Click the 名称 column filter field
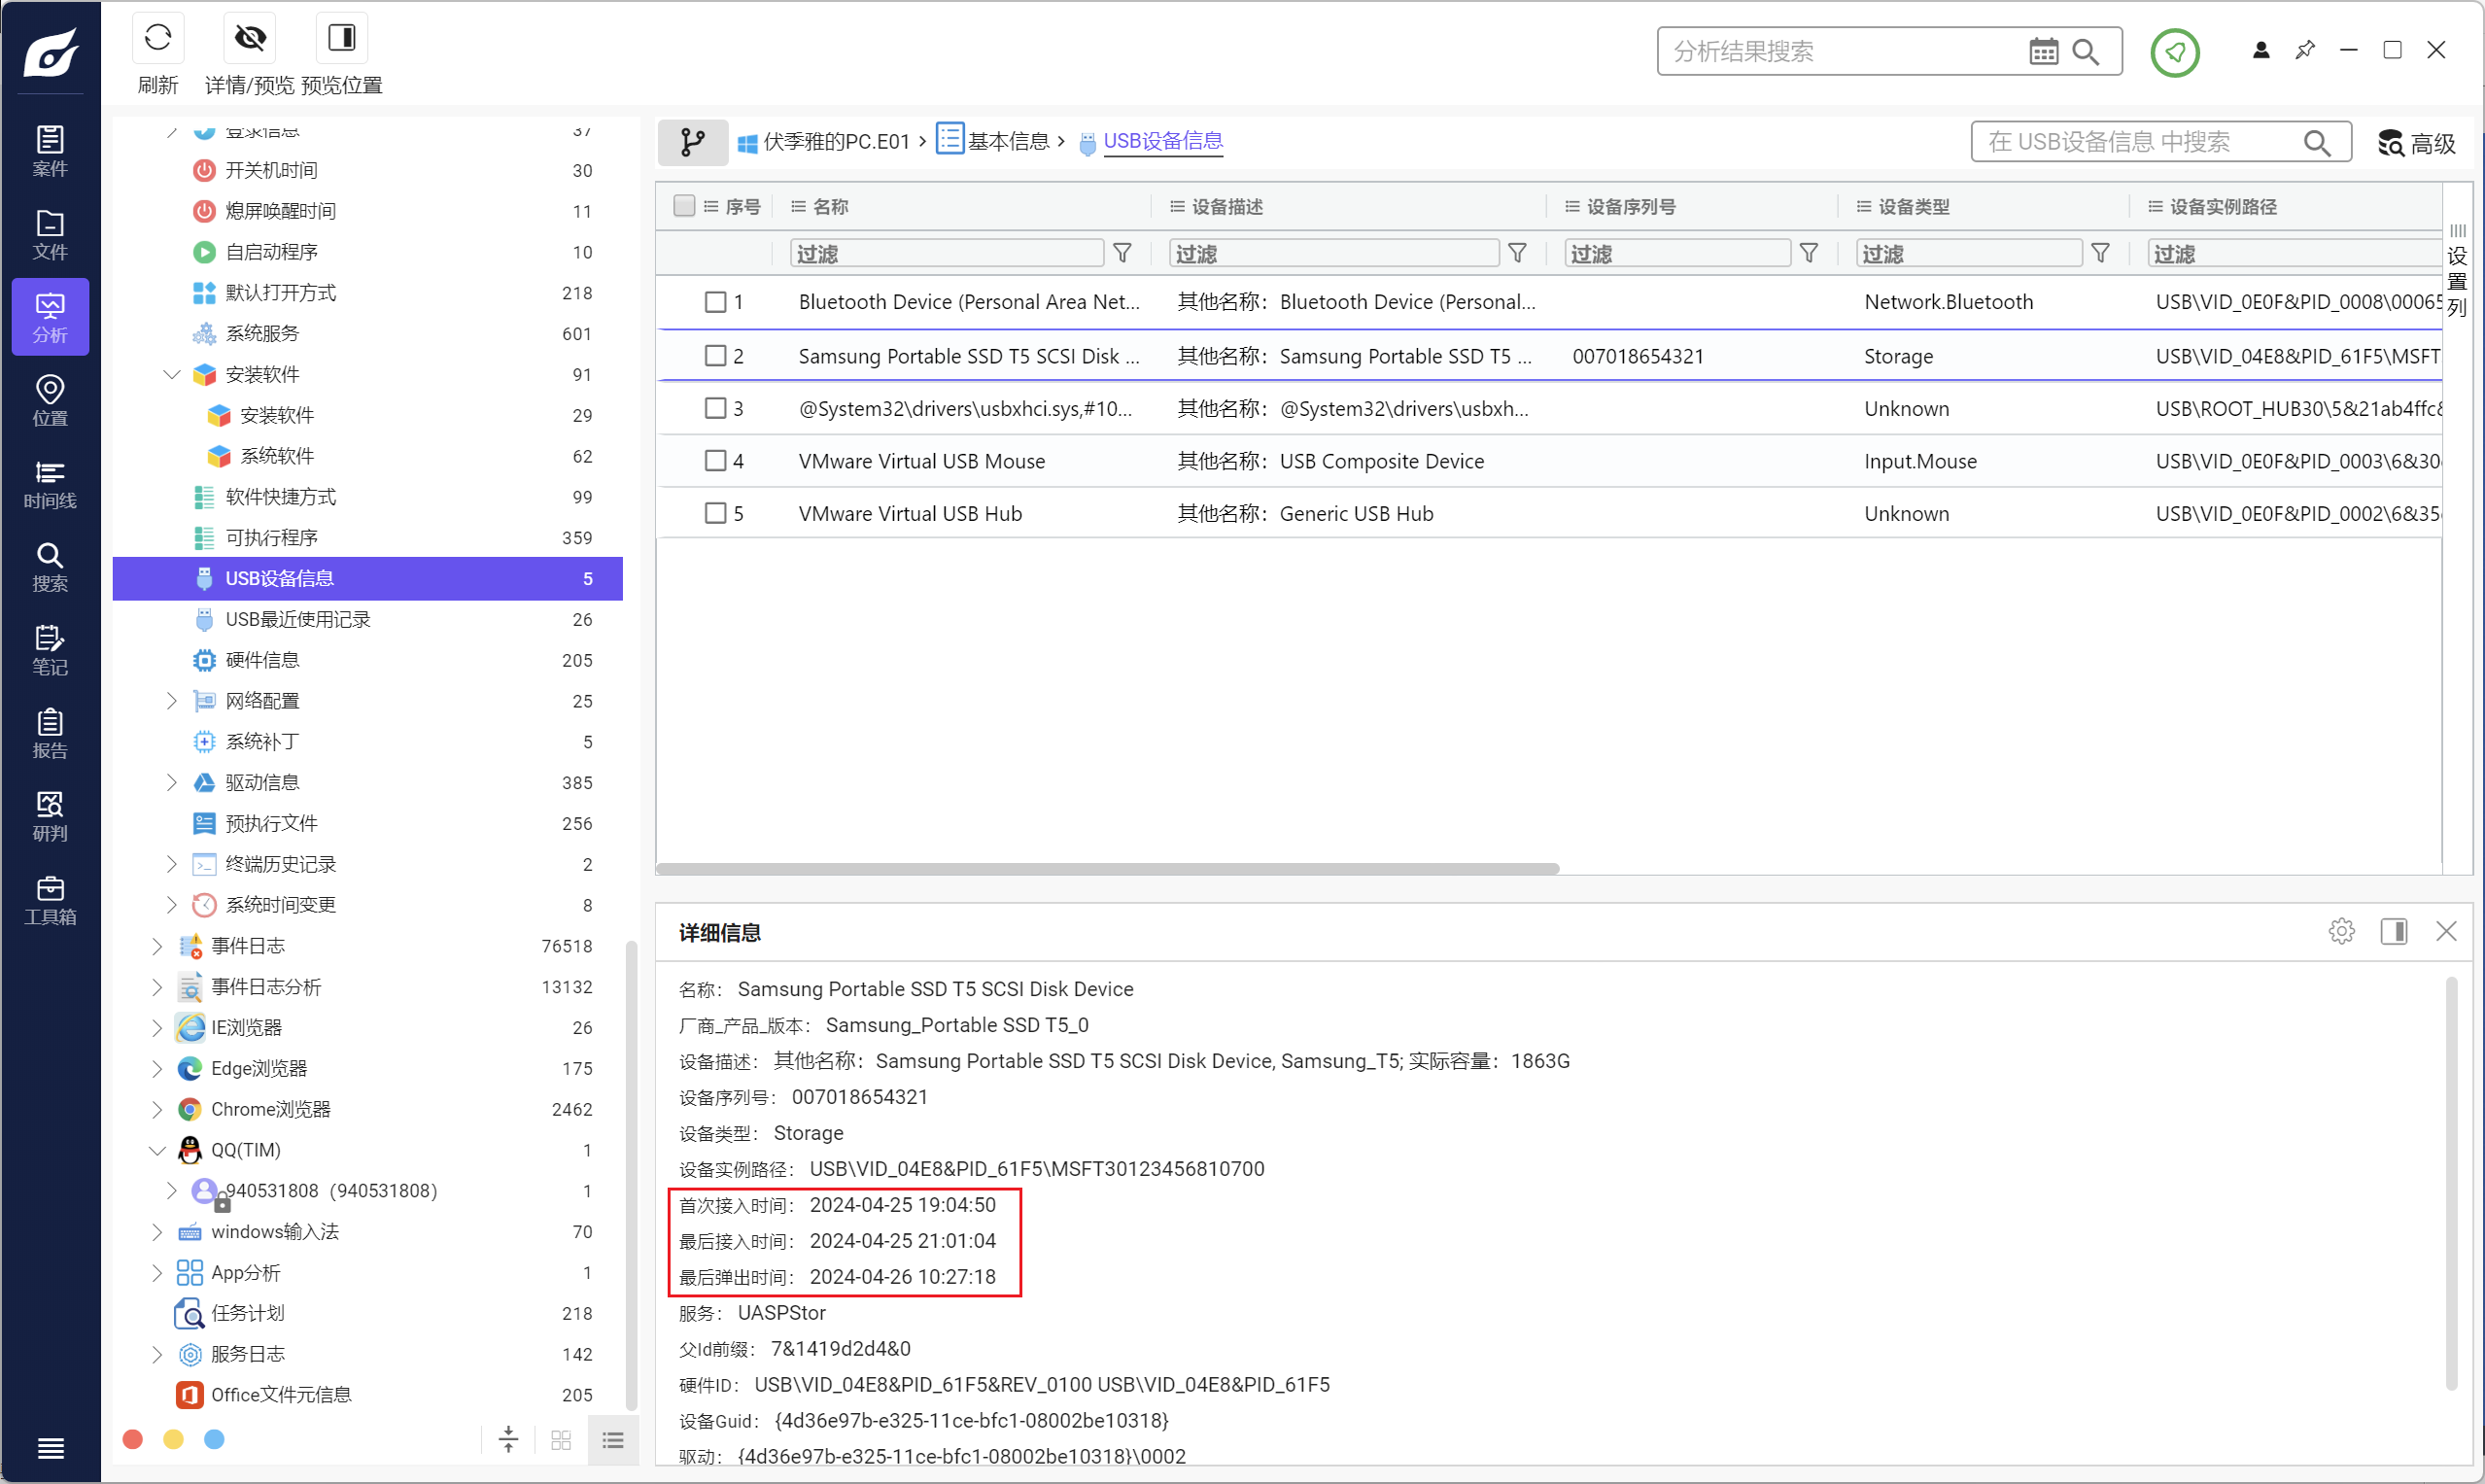The height and width of the screenshot is (1484, 2485). [x=946, y=253]
